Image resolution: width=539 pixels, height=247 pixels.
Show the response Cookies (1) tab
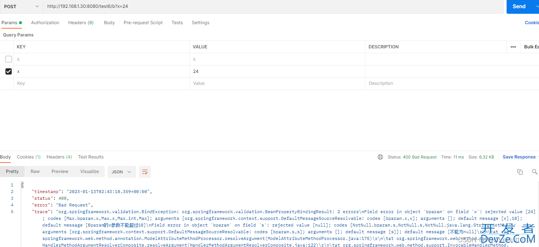pyautogui.click(x=29, y=157)
